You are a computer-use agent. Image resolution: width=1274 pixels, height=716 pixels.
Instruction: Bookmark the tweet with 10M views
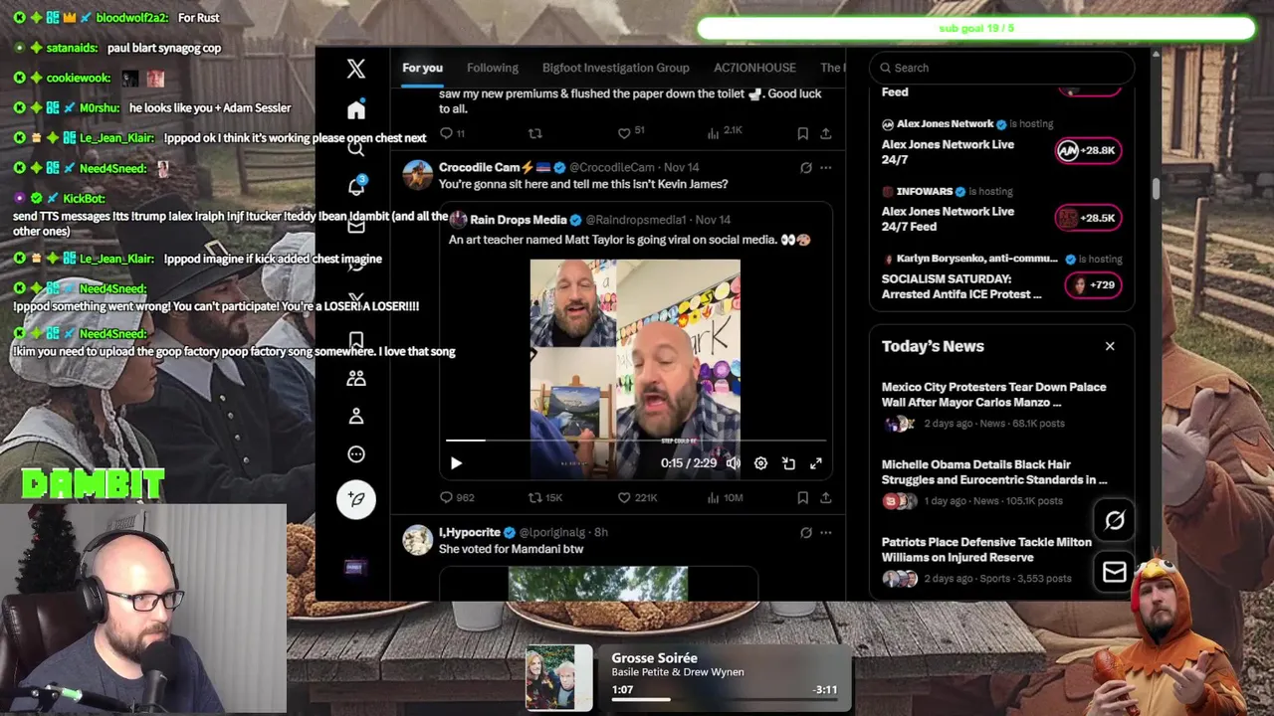tap(802, 497)
